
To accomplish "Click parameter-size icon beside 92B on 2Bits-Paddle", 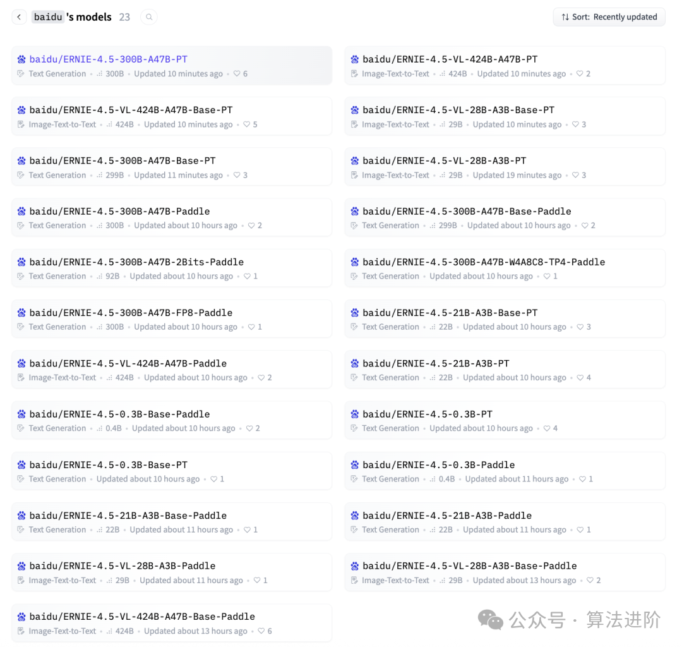I will [100, 276].
